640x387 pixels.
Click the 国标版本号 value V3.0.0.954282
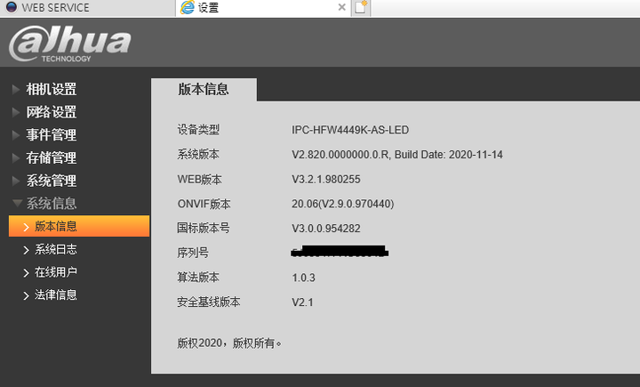point(326,229)
